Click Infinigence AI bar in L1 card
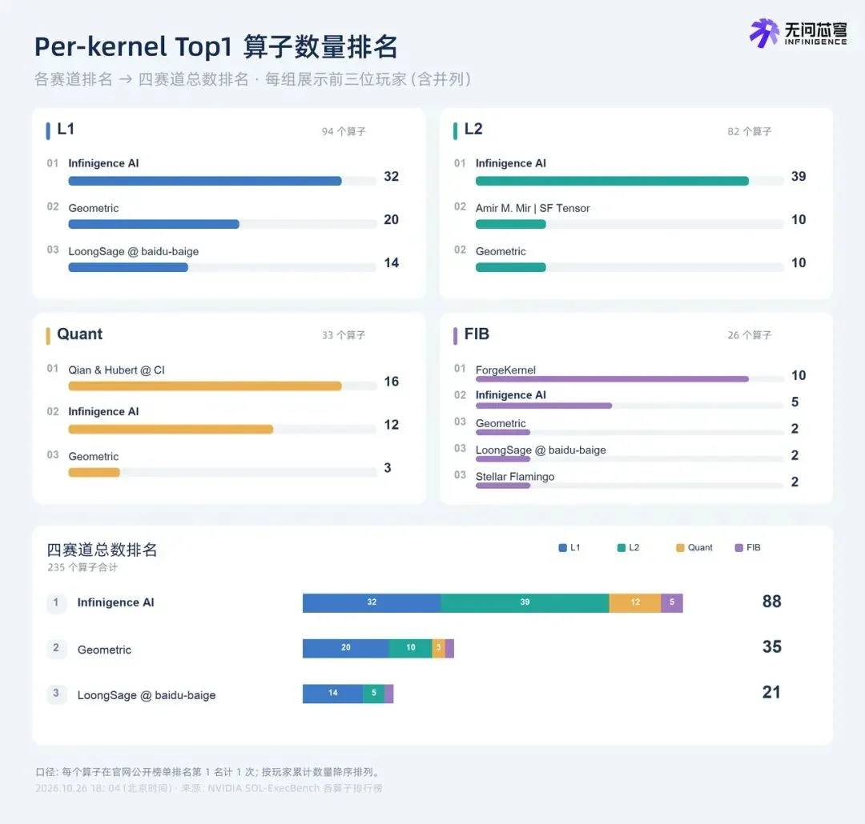Screen dimensions: 865x824 (205, 181)
